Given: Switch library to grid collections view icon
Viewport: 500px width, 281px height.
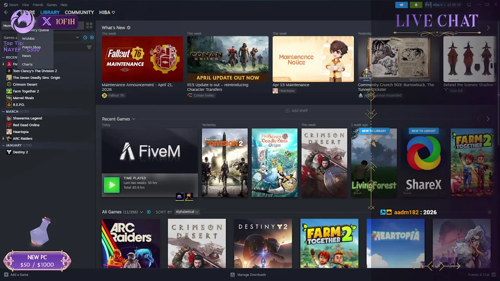Looking at the screenshot, I should click(x=89, y=25).
